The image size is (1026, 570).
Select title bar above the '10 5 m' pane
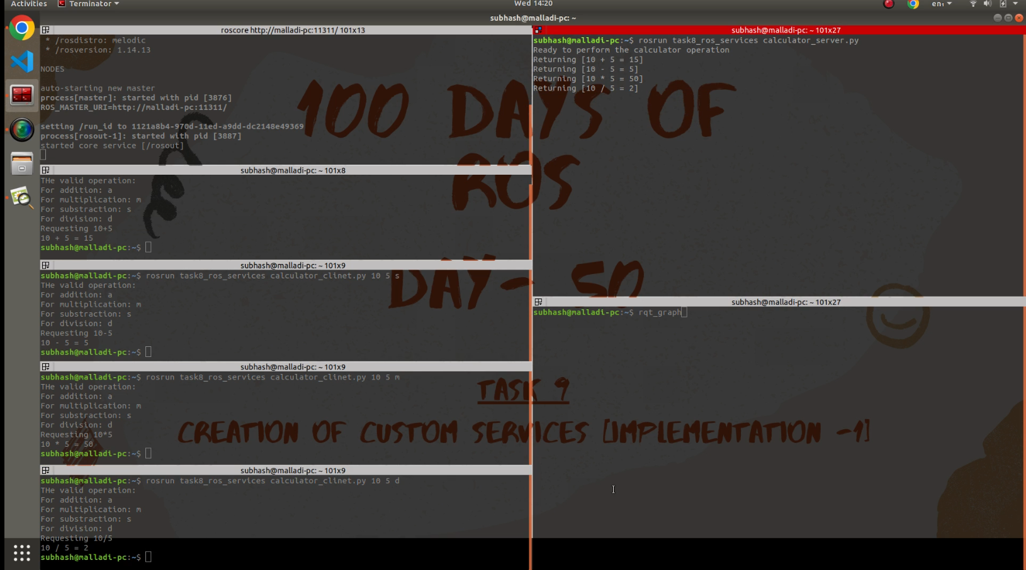tap(286, 366)
